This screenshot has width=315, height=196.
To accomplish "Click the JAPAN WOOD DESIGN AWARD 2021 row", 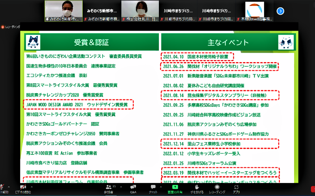I will click(77, 104).
